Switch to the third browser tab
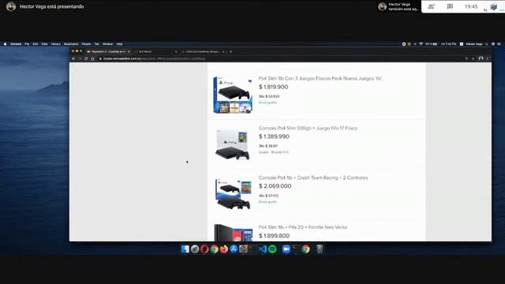505x284 pixels. [x=203, y=51]
